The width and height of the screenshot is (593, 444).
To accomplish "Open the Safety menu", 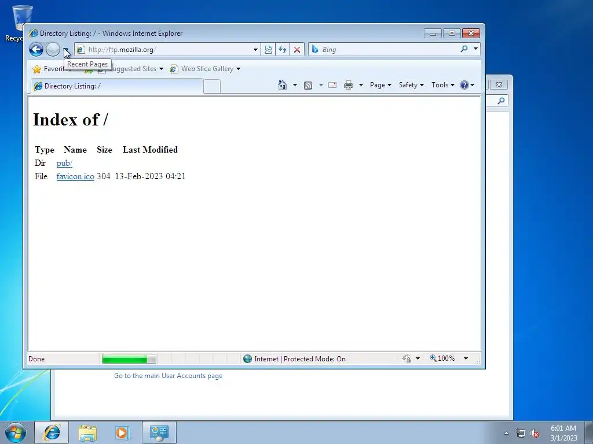I will (x=411, y=85).
